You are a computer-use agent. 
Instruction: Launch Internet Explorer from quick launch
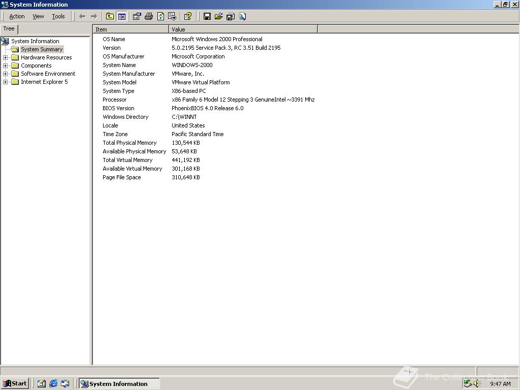pos(53,383)
